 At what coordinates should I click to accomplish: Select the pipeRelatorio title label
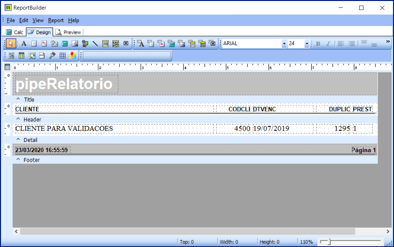click(66, 84)
